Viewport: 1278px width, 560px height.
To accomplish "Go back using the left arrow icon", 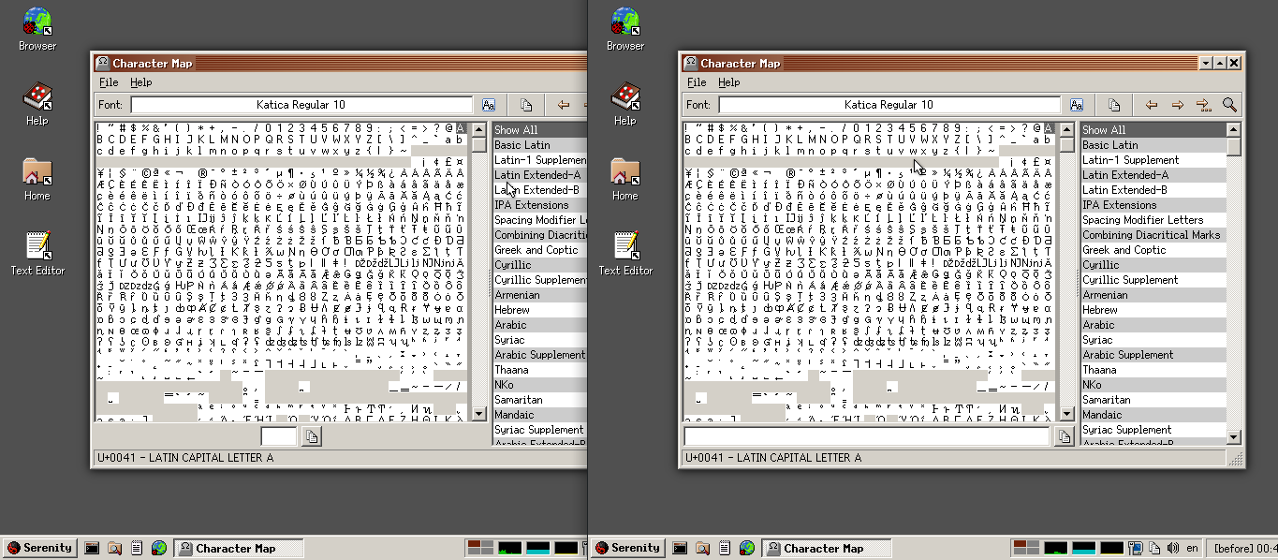I will click(x=1152, y=105).
